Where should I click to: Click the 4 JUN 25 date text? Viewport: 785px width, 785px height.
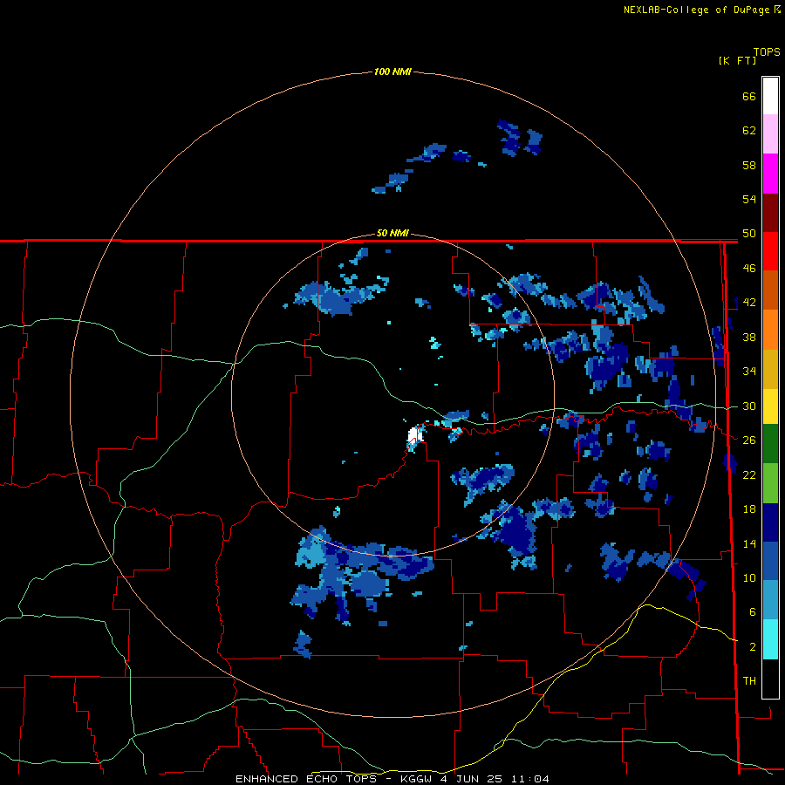pos(471,779)
